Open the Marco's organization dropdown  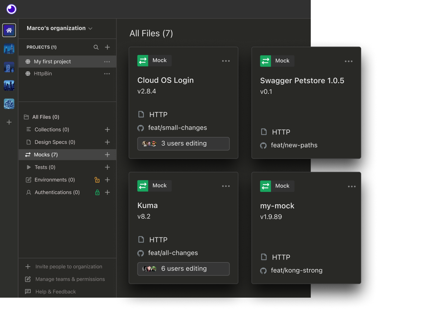tap(59, 28)
